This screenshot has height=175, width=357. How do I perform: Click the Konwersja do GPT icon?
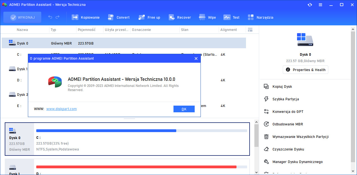266,111
